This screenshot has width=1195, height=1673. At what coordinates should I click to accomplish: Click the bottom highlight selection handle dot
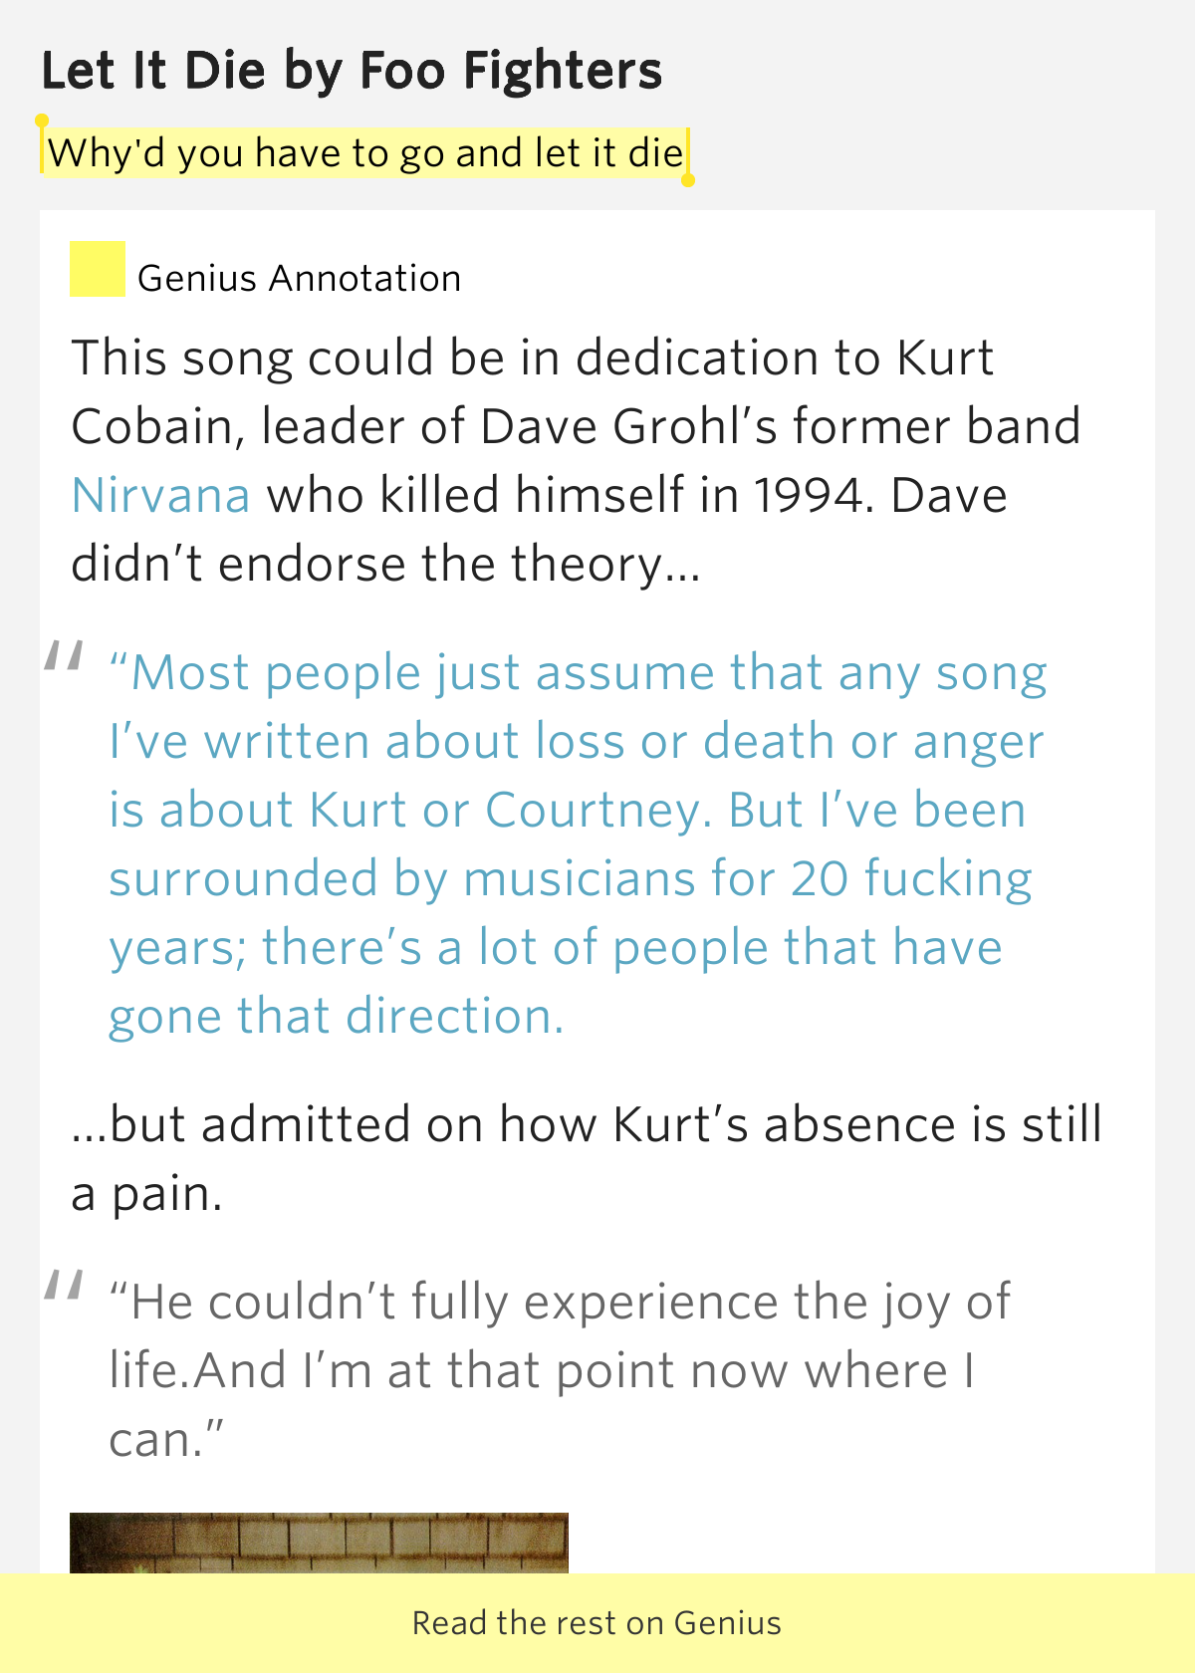click(x=687, y=180)
